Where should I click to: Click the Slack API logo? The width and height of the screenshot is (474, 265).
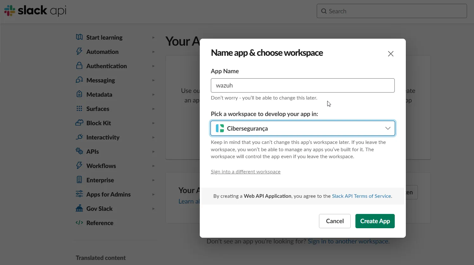point(35,11)
